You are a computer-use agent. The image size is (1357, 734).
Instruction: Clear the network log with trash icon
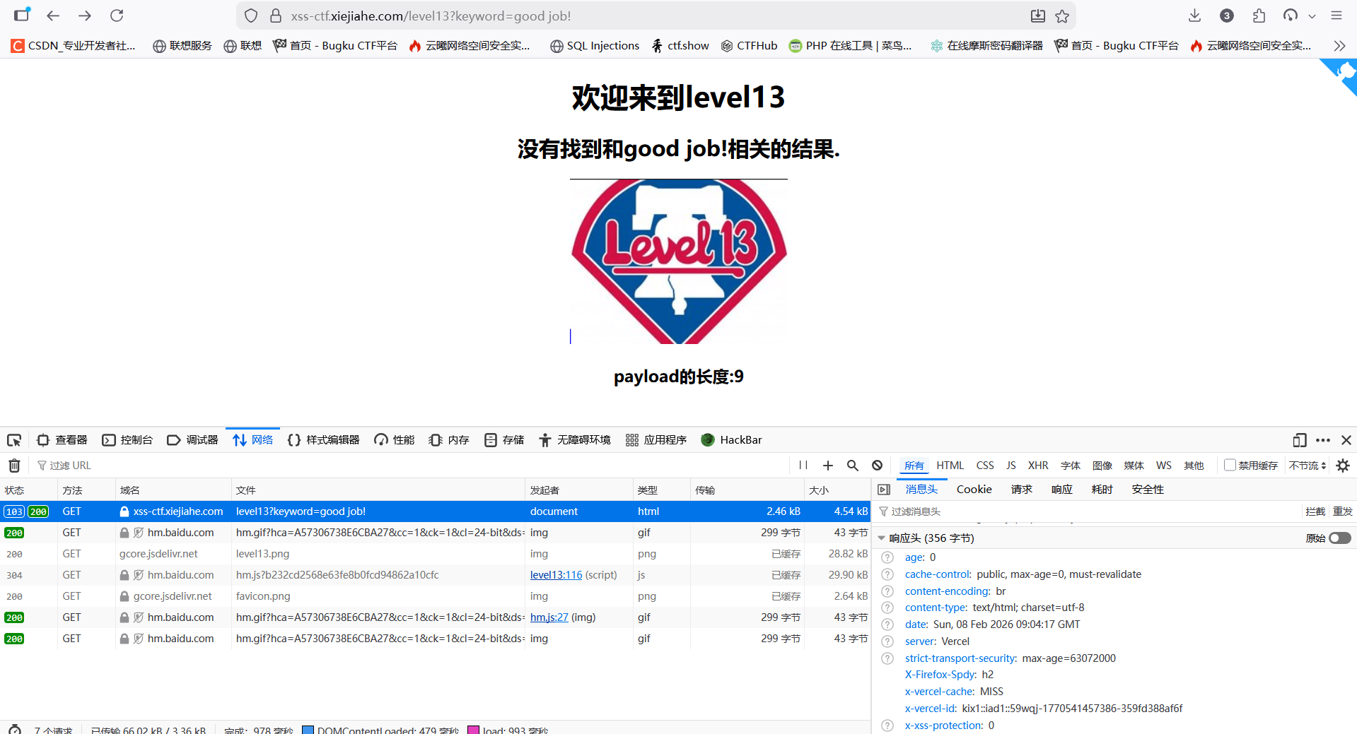point(14,466)
